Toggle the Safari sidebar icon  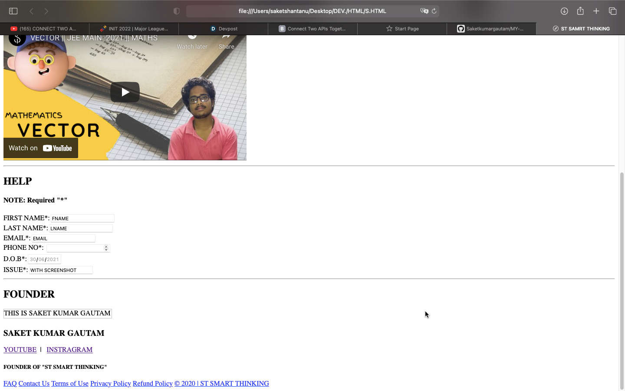13,11
